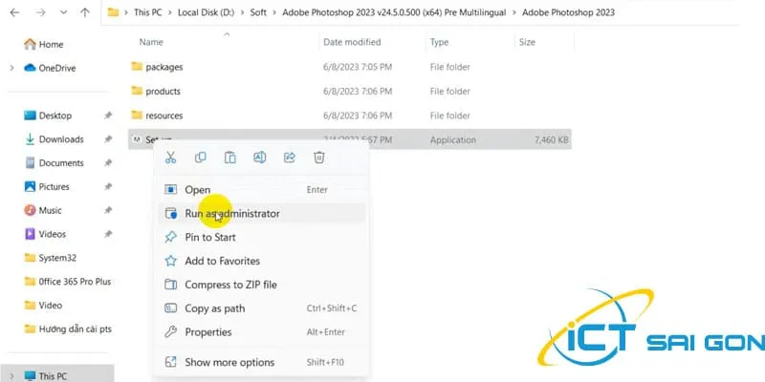This screenshot has height=382, width=765.
Task: Unpin Pictures using its pin icon
Action: [x=108, y=186]
